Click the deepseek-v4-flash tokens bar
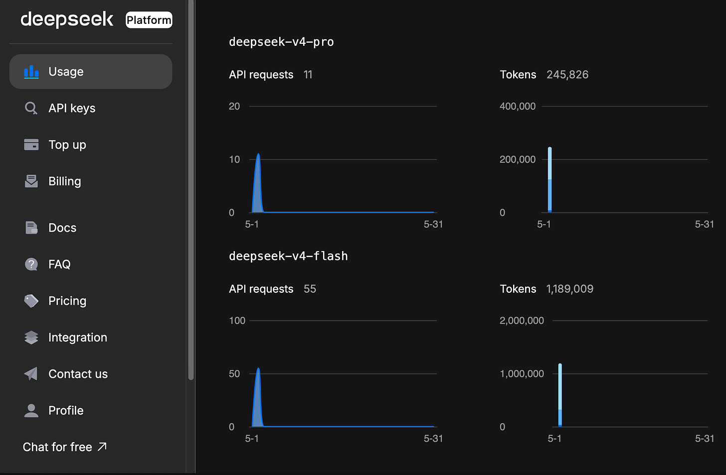The width and height of the screenshot is (726, 475). 560,395
